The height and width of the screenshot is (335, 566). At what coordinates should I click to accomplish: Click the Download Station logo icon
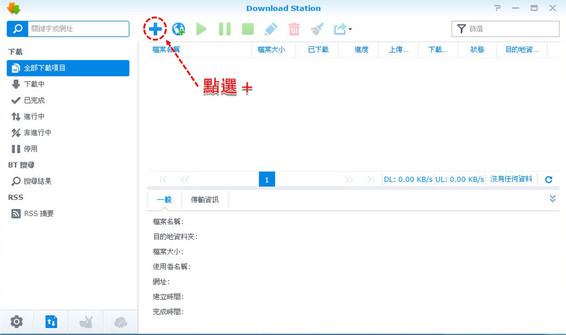14,8
